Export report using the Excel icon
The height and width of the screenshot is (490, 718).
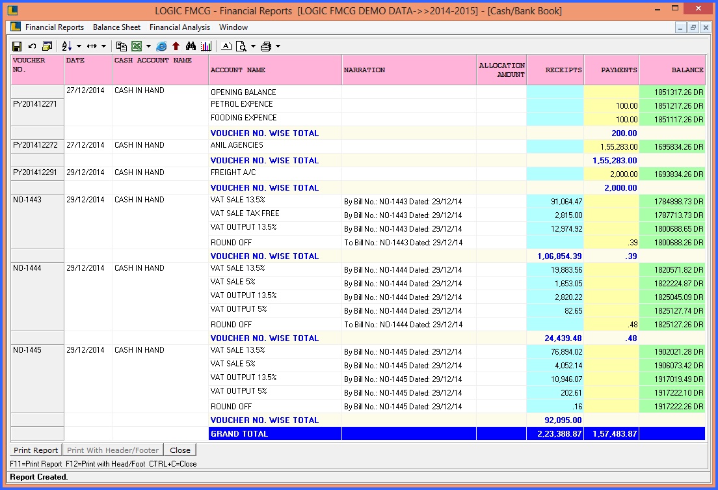click(137, 46)
